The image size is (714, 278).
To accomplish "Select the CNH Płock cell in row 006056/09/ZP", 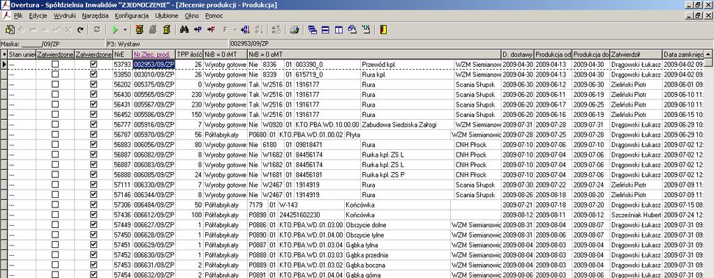I will 477,144.
